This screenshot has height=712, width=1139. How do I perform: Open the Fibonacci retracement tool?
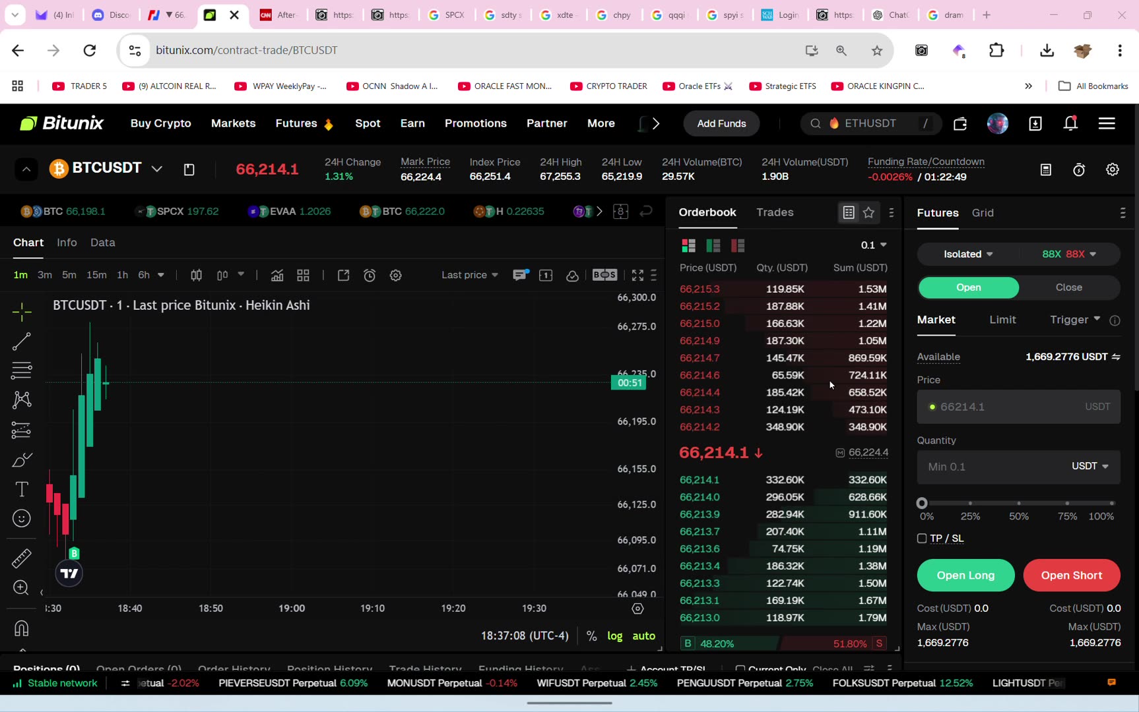[x=22, y=370]
